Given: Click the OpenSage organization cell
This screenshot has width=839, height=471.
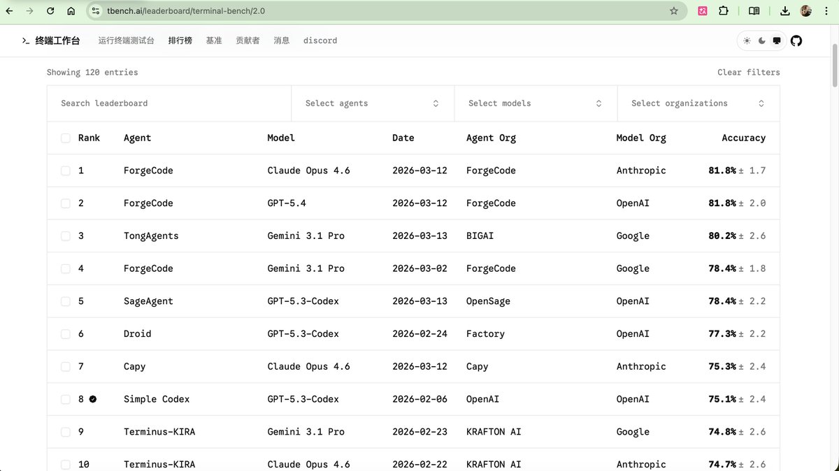Looking at the screenshot, I should pos(488,301).
